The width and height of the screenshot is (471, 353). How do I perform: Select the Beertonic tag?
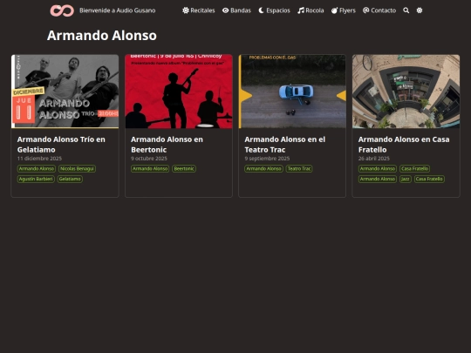pos(184,169)
